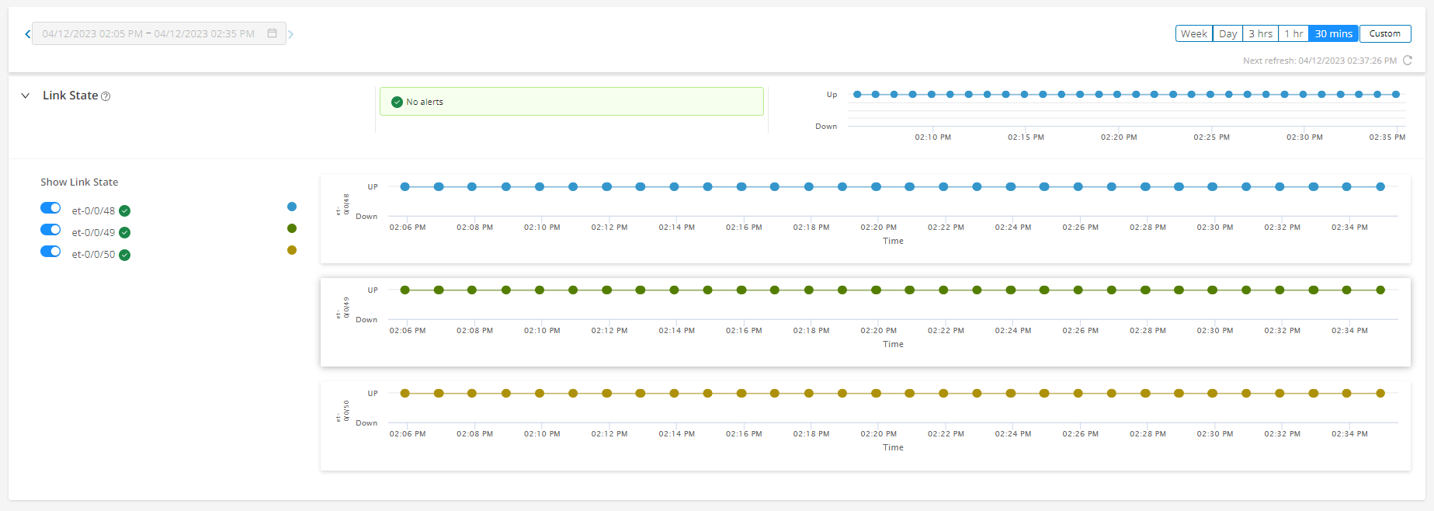Disable the et-0/0/49 link state switch
Viewport: 1434px width, 511px height.
pyautogui.click(x=50, y=230)
